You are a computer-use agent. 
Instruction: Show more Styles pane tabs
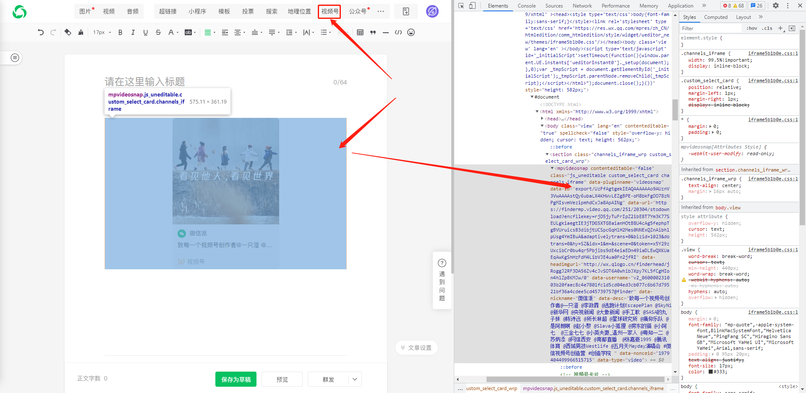pos(761,17)
